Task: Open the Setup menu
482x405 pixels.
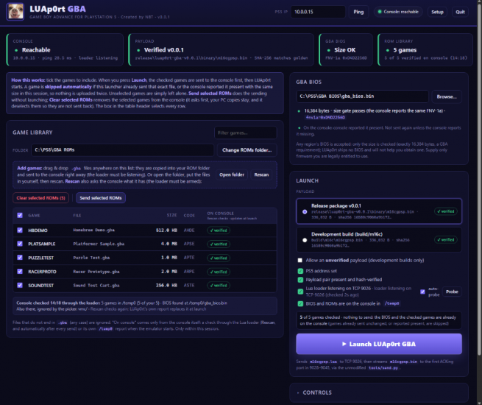Action: (437, 12)
